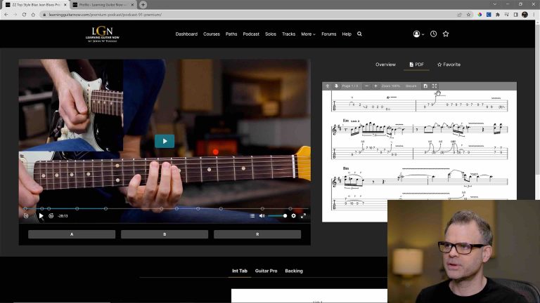Viewport: 540px width, 303px height.
Task: Open Chrome three-dot menu
Action: click(534, 15)
